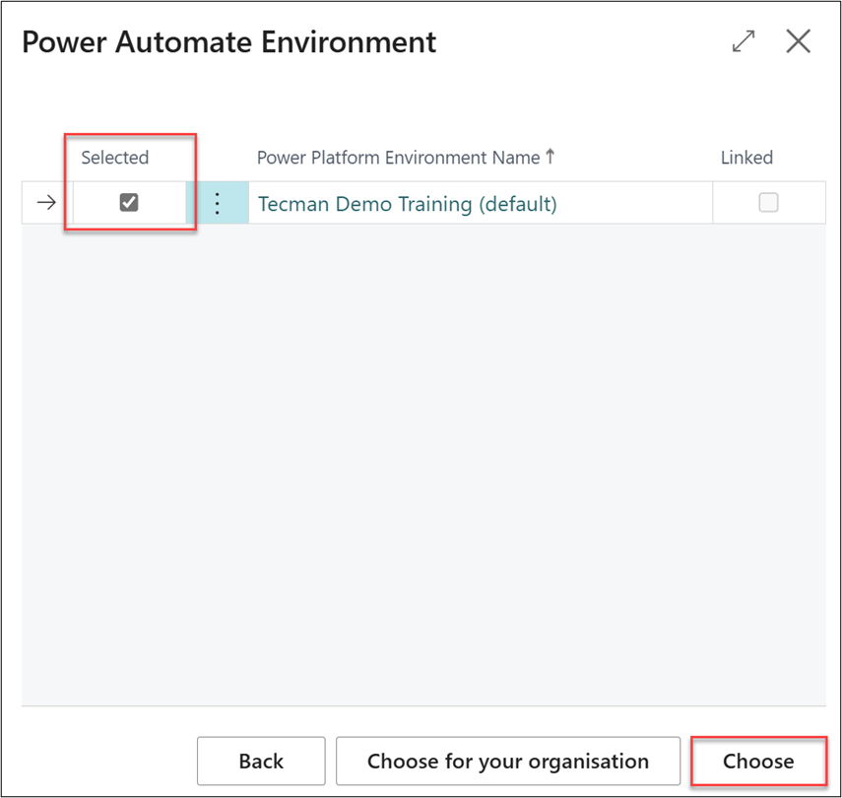Expand the dialog to full screen

click(743, 41)
